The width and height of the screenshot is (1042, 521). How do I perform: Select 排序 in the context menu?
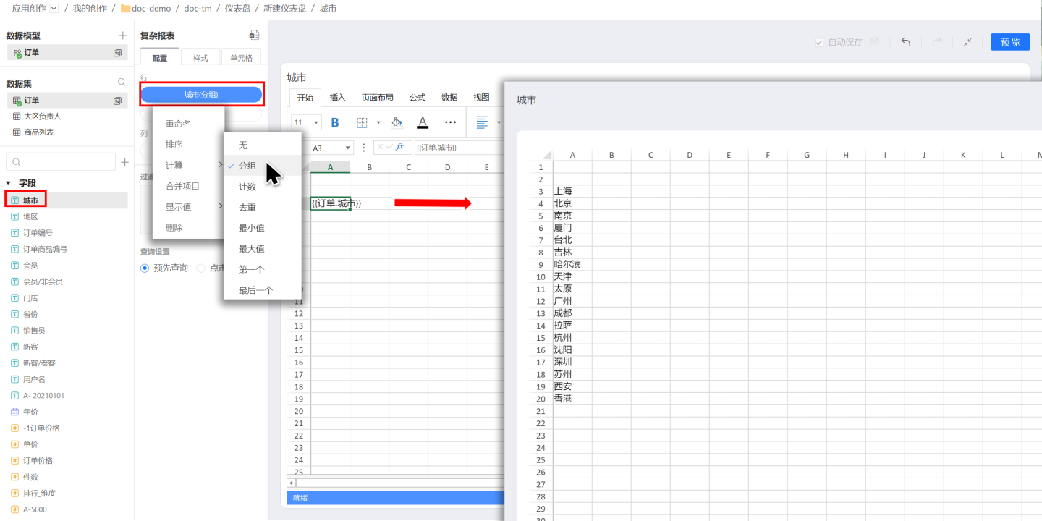(174, 145)
